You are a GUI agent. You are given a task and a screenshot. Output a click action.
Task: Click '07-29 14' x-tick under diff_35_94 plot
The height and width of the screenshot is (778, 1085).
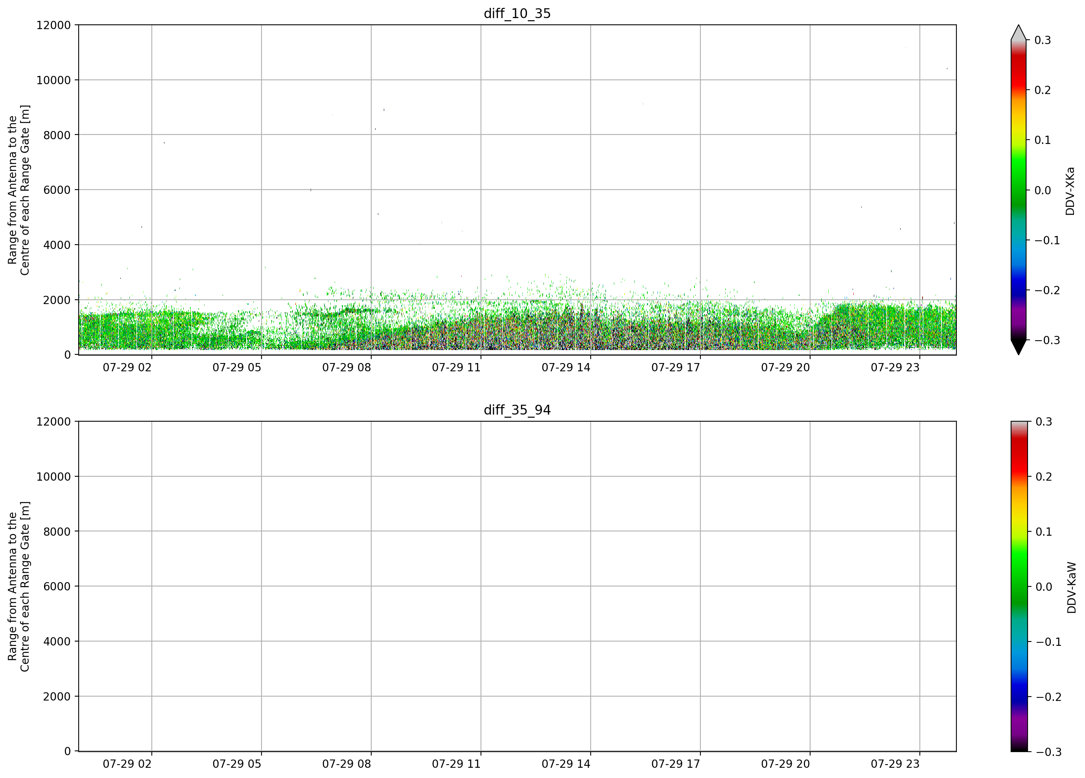click(x=566, y=764)
